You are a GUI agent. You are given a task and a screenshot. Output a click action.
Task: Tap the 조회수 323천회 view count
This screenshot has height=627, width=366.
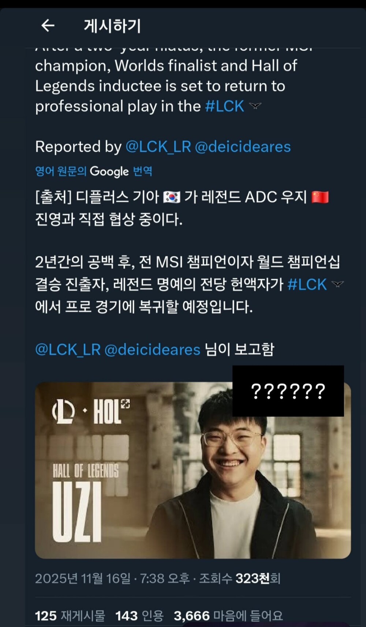239,579
